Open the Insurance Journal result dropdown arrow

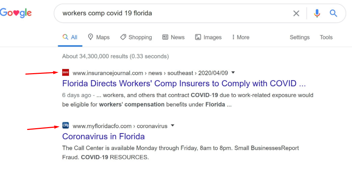point(233,72)
